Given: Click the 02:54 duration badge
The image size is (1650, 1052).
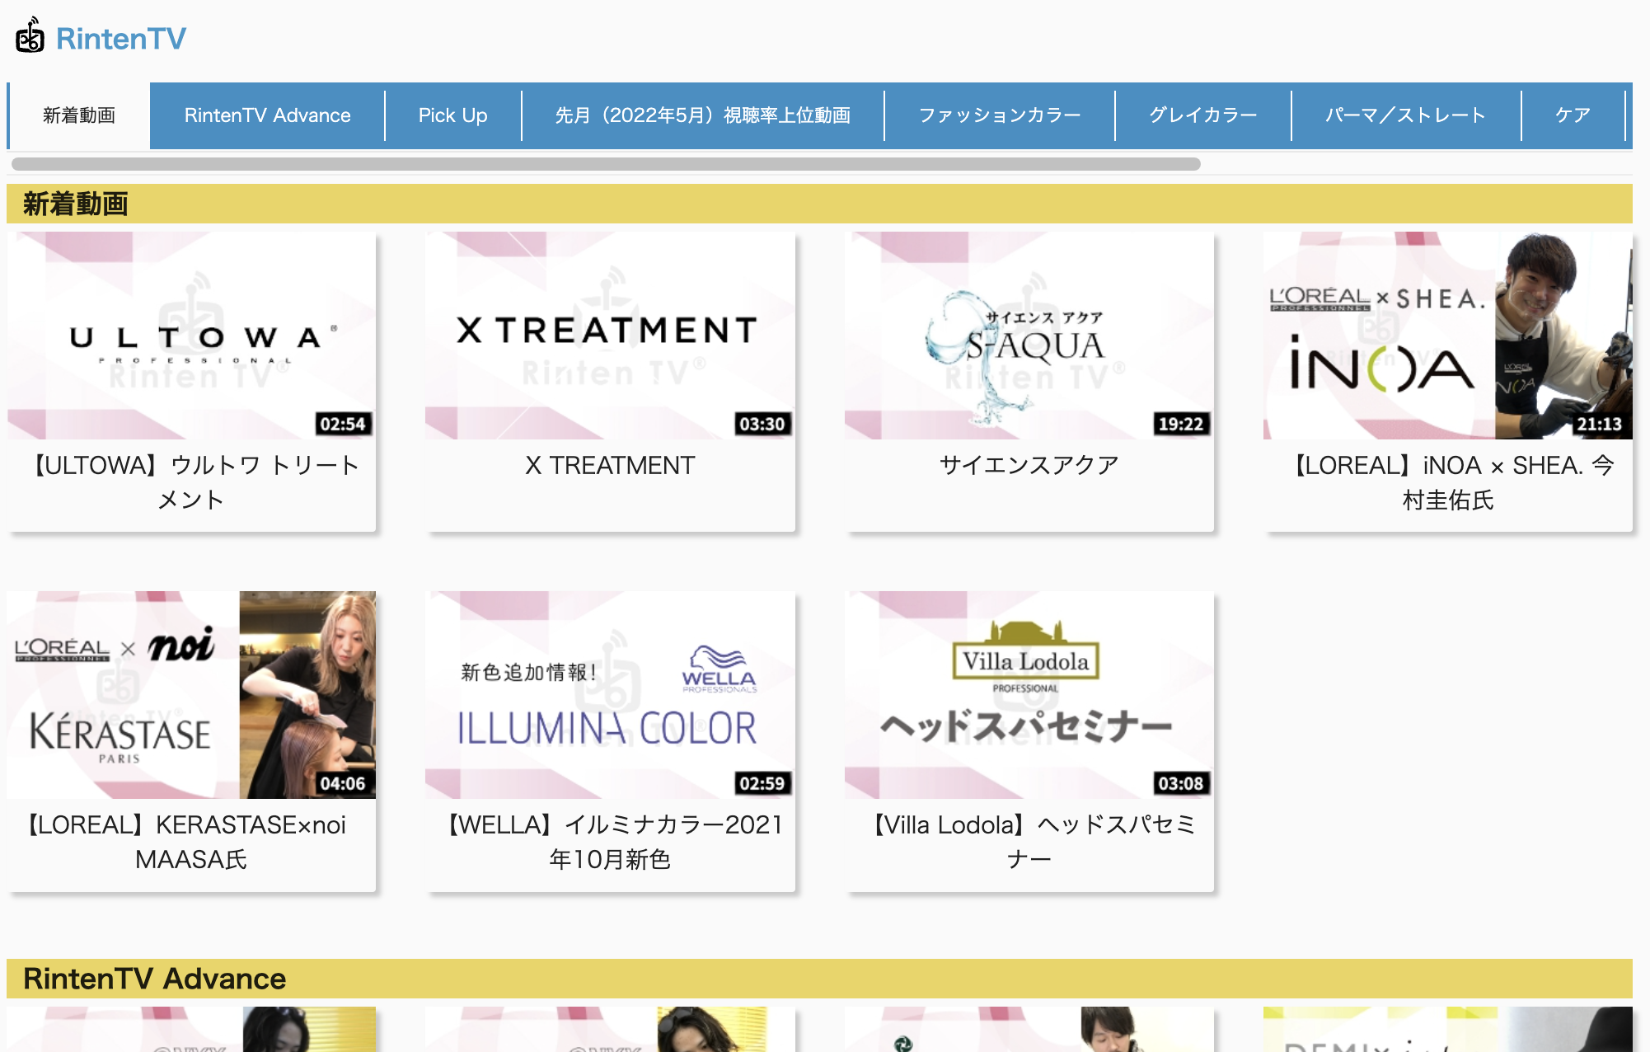Looking at the screenshot, I should click(343, 424).
